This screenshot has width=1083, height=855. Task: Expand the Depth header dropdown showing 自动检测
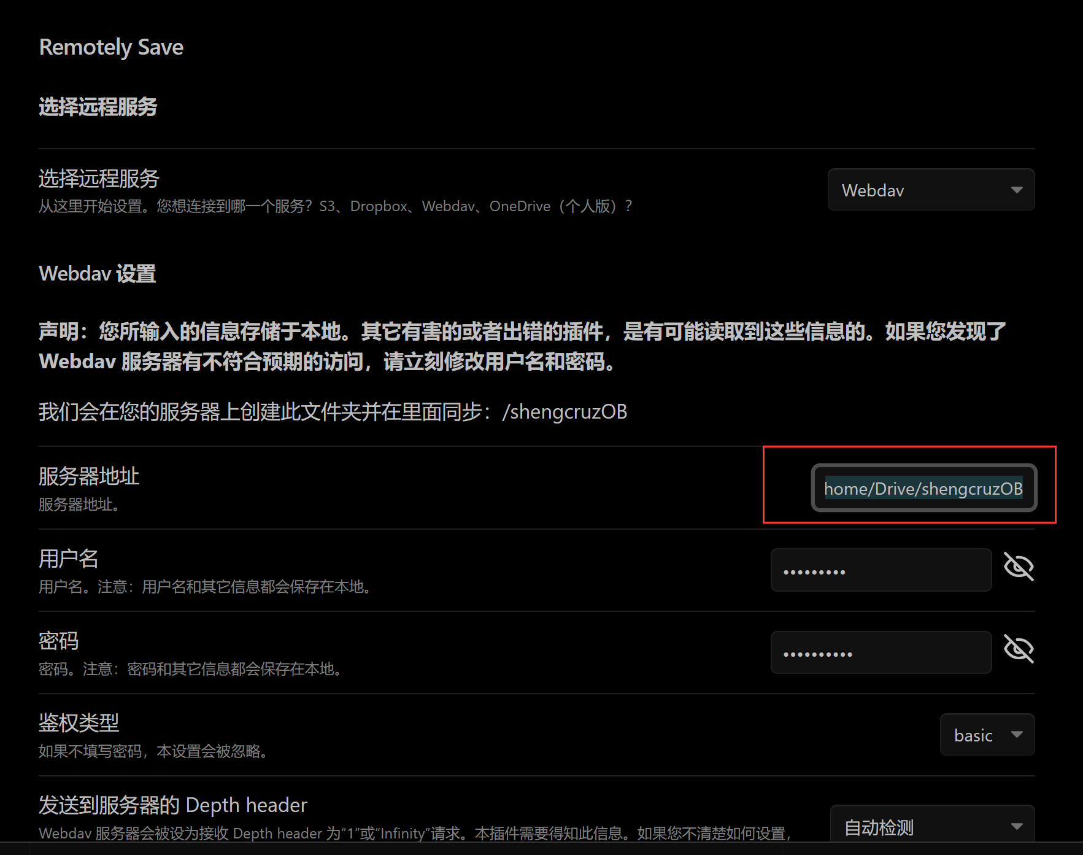tap(932, 827)
